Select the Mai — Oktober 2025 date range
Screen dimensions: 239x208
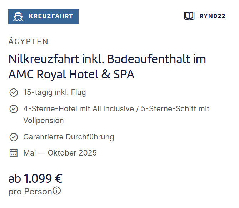(60, 153)
